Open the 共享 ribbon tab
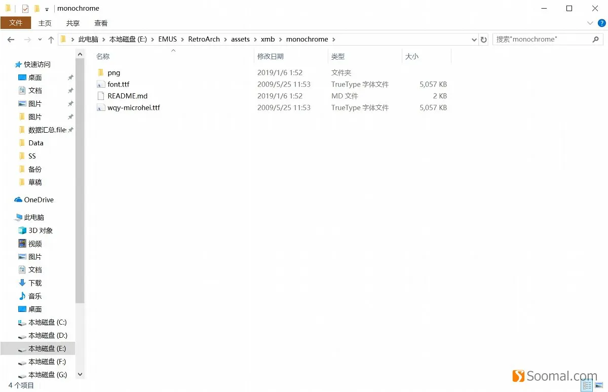 73,23
